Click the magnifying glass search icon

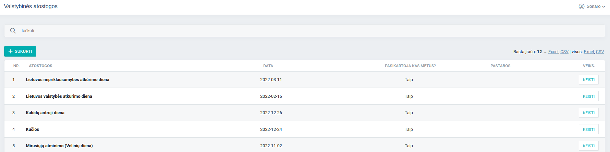point(13,31)
